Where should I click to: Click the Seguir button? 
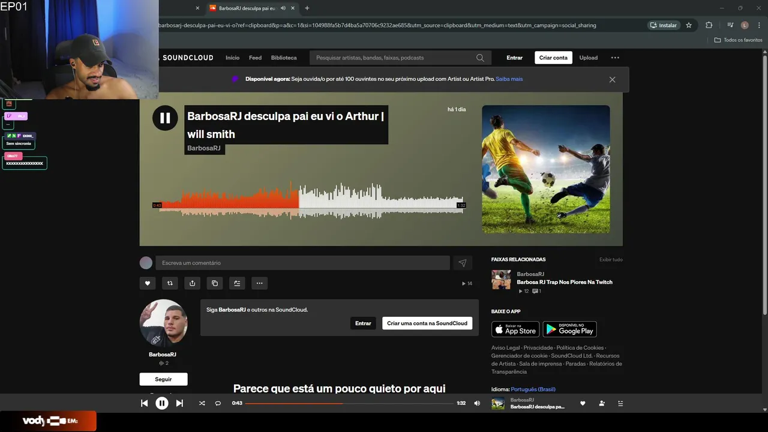(x=163, y=379)
